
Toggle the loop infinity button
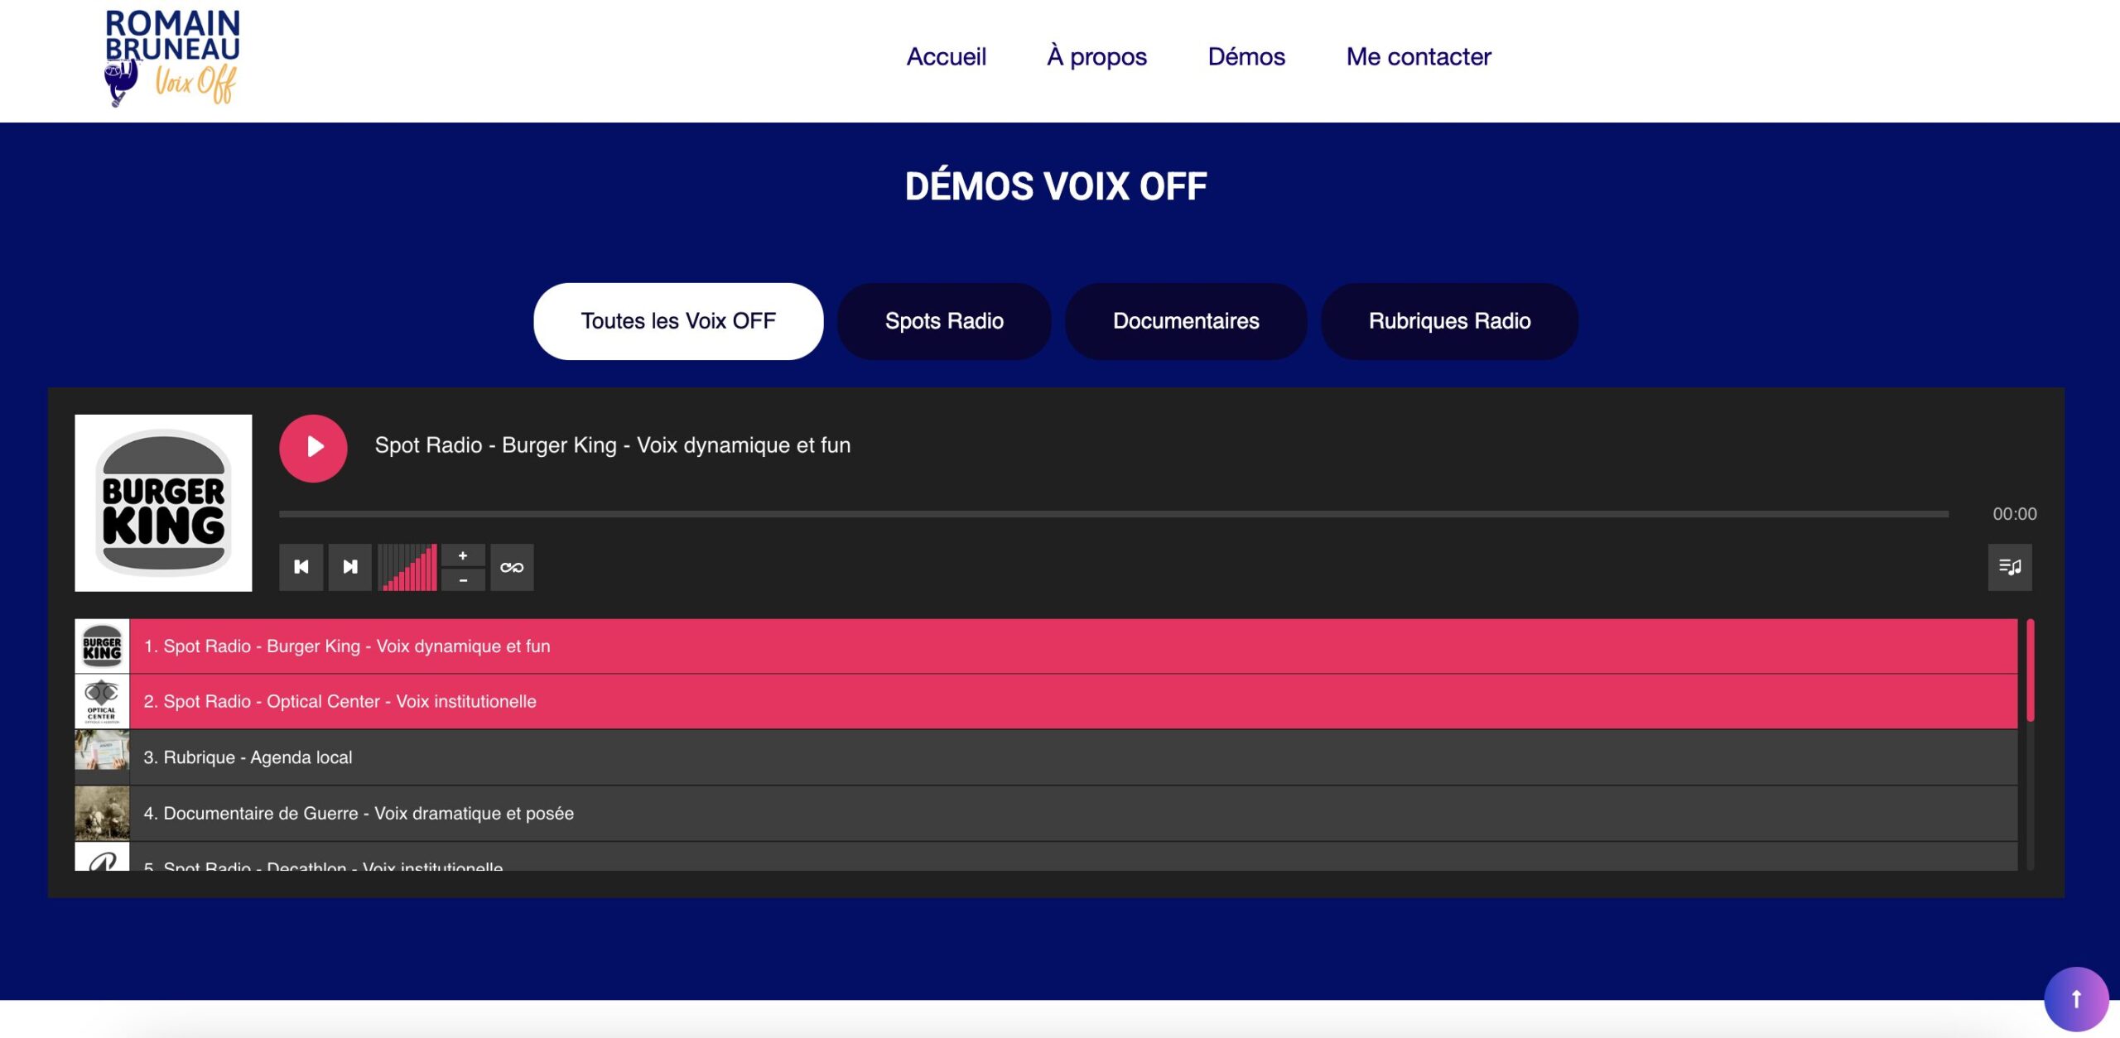coord(512,567)
